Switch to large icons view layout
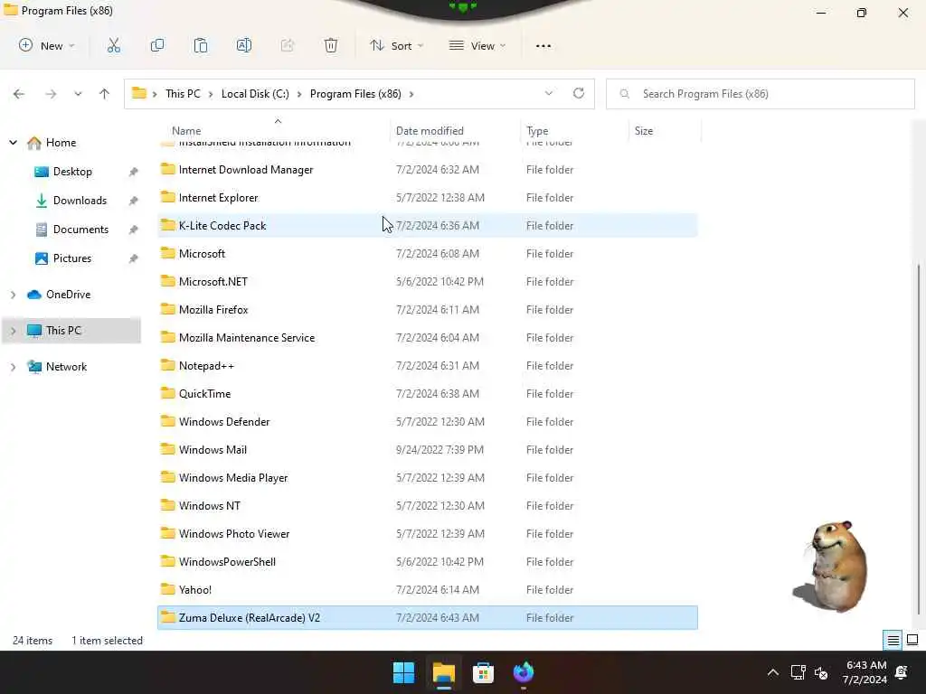The height and width of the screenshot is (694, 926). (912, 640)
